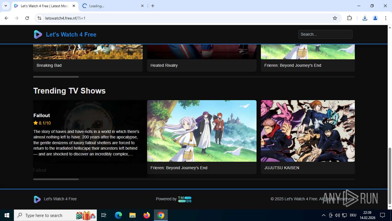Focus the site Search input field

[x=325, y=34]
